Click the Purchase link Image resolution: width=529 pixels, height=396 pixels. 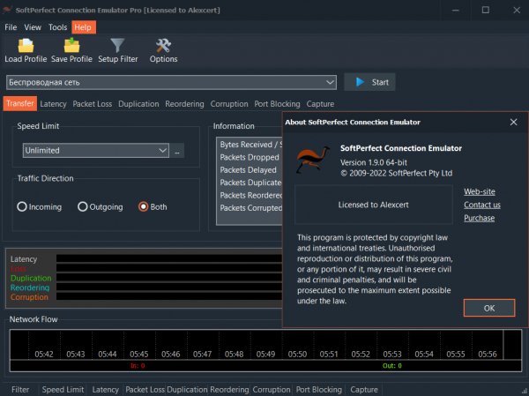[479, 218]
